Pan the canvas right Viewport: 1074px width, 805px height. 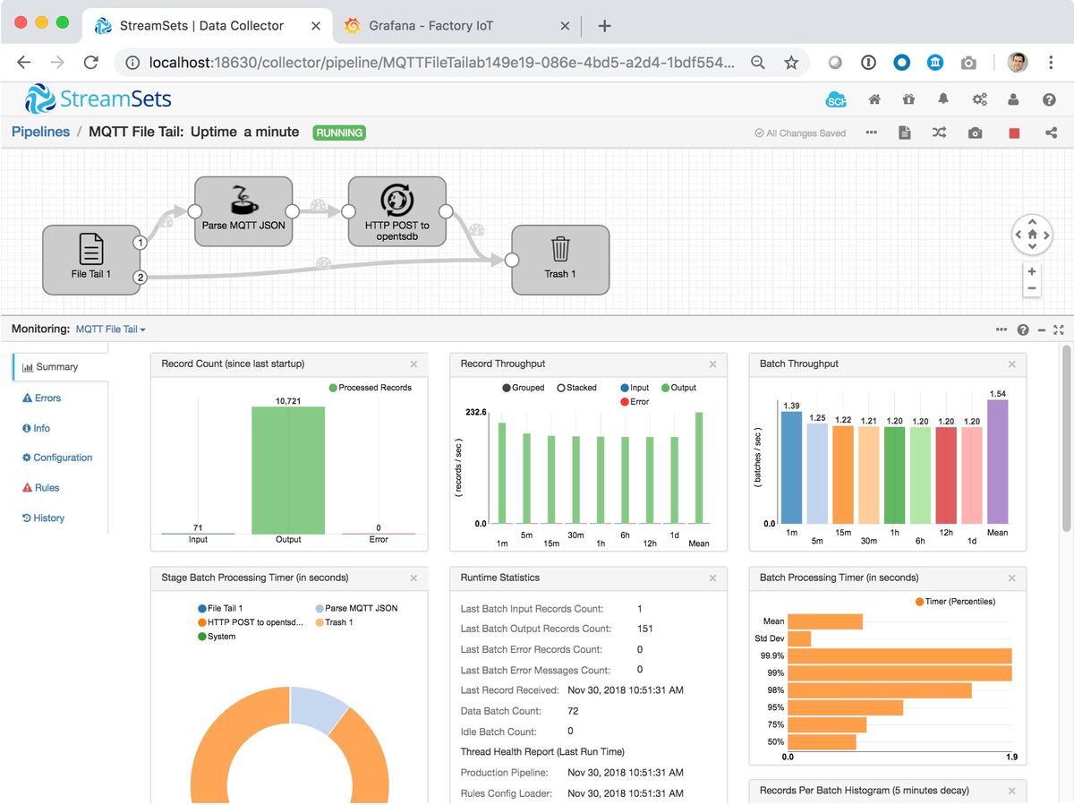coord(1045,235)
